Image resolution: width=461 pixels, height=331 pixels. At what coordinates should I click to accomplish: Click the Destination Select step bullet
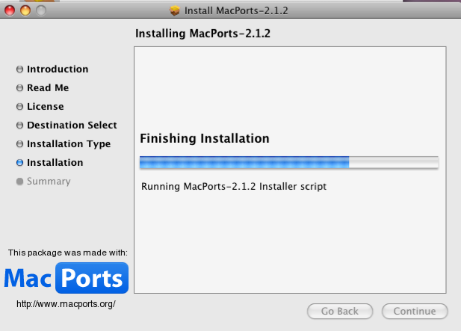pos(19,126)
